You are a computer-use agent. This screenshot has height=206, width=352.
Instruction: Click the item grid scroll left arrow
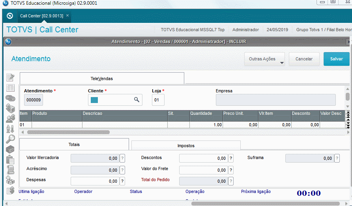(x=22, y=132)
